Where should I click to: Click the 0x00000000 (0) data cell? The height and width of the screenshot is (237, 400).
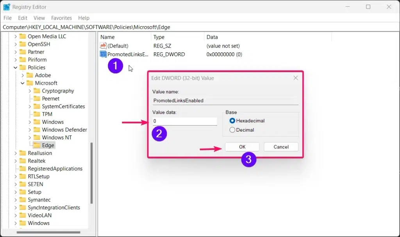224,54
